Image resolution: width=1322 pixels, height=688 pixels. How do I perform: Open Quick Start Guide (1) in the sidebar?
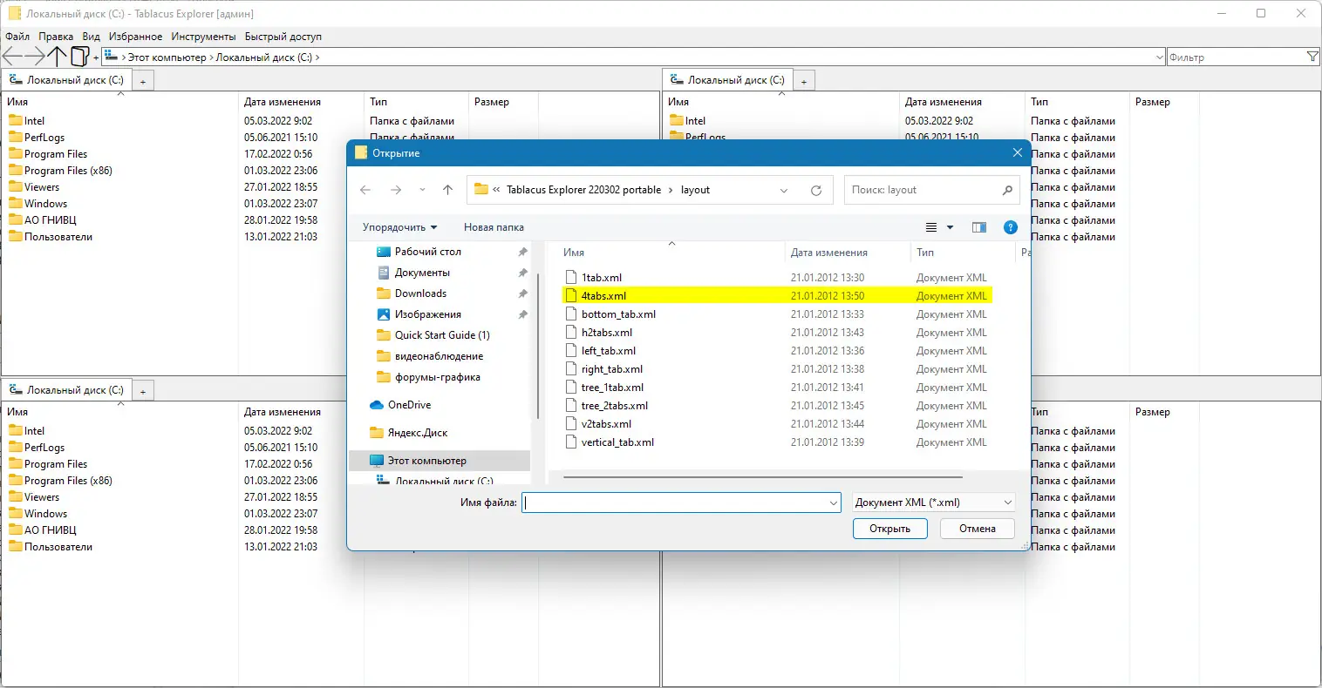point(442,335)
